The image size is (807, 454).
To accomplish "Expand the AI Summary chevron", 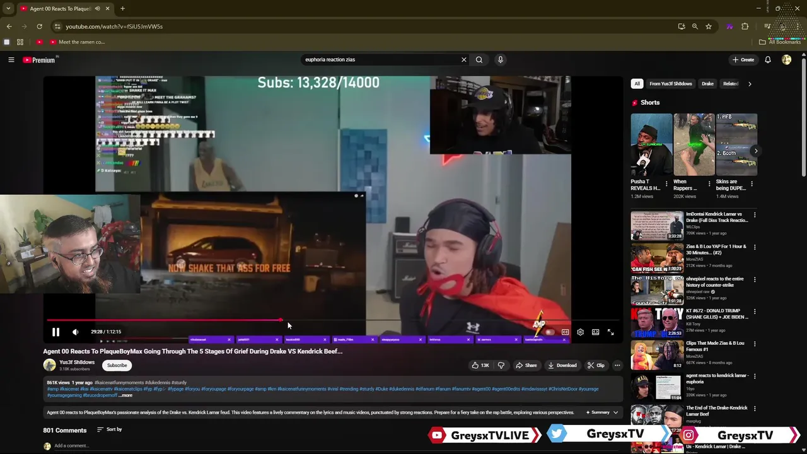I will [615, 412].
